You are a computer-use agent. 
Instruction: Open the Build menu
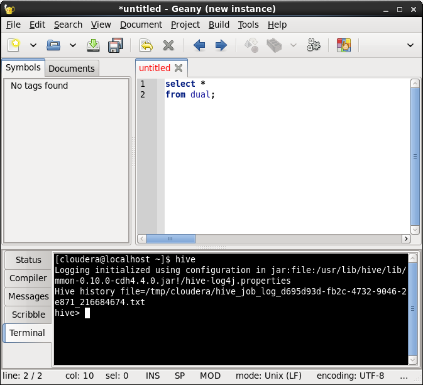(x=219, y=25)
